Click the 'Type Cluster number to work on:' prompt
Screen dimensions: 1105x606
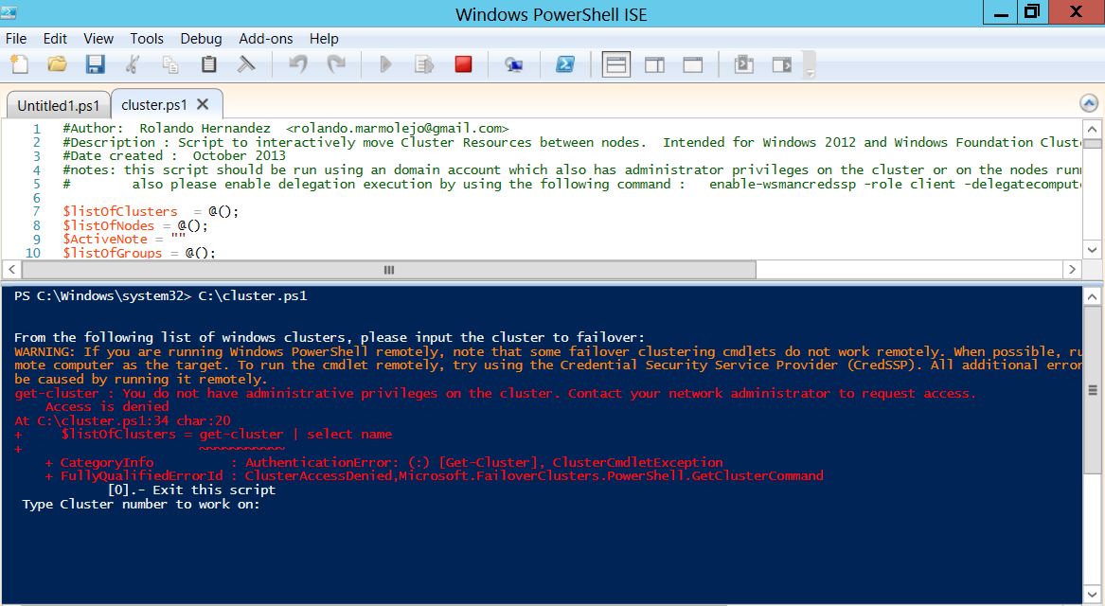[x=141, y=504]
